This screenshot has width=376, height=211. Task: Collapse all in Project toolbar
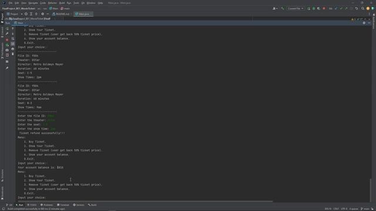(36, 14)
